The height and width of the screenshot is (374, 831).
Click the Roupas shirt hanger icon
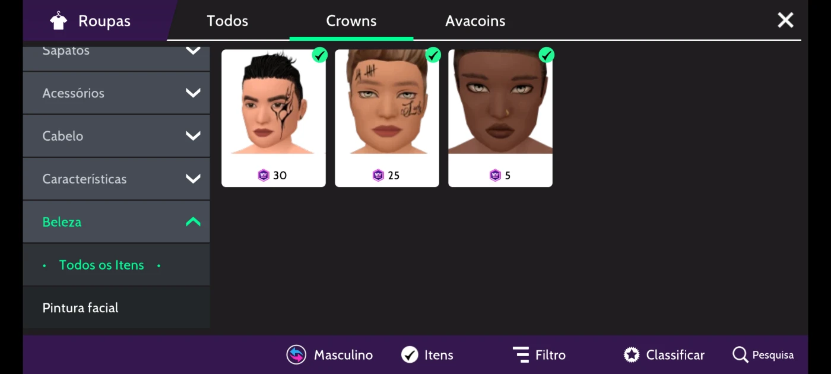[58, 21]
